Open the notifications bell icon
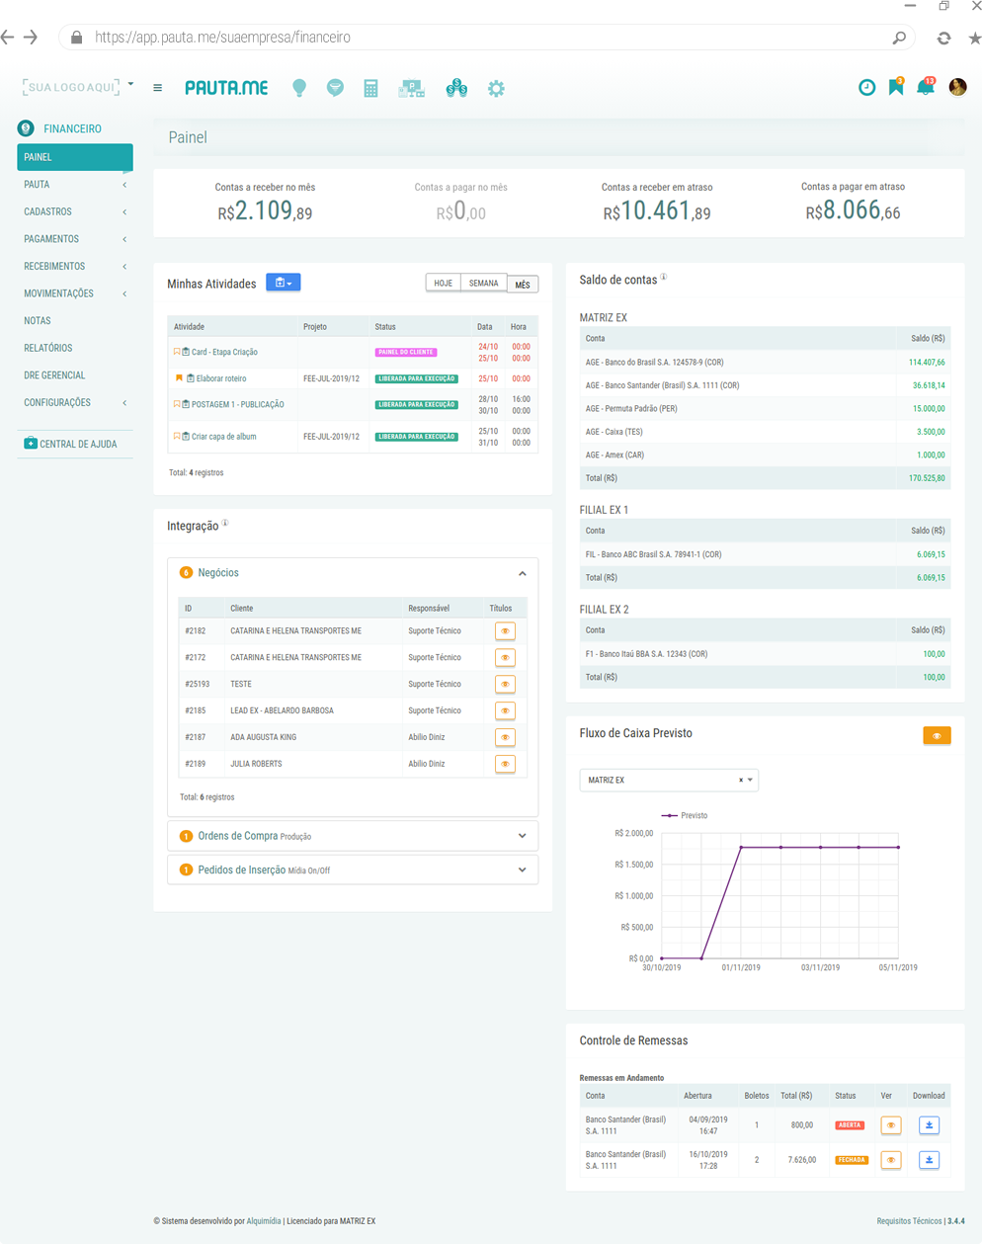This screenshot has width=982, height=1244. pos(926,87)
